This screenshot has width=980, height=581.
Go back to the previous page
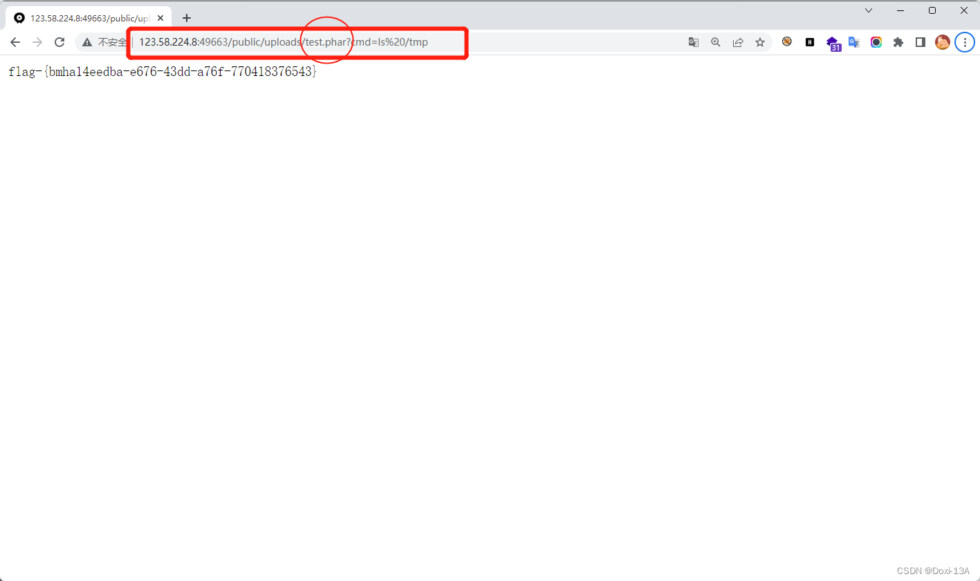click(15, 42)
